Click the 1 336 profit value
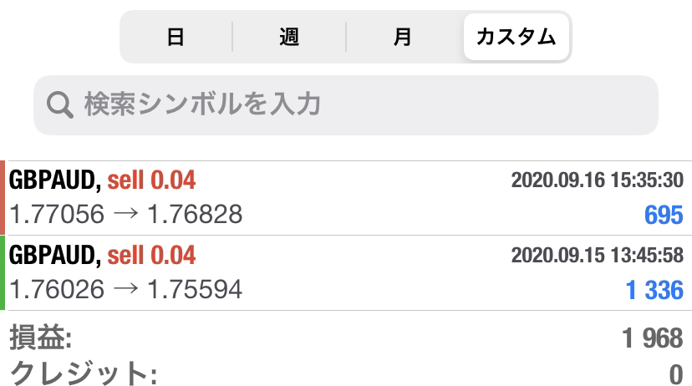The height and width of the screenshot is (386, 692). point(654,290)
